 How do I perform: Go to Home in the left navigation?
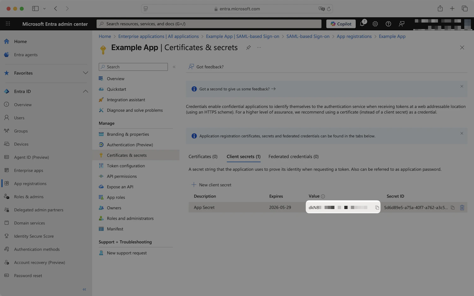pos(20,41)
